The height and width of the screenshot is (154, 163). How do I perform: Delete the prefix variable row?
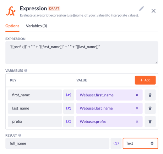tap(150, 122)
